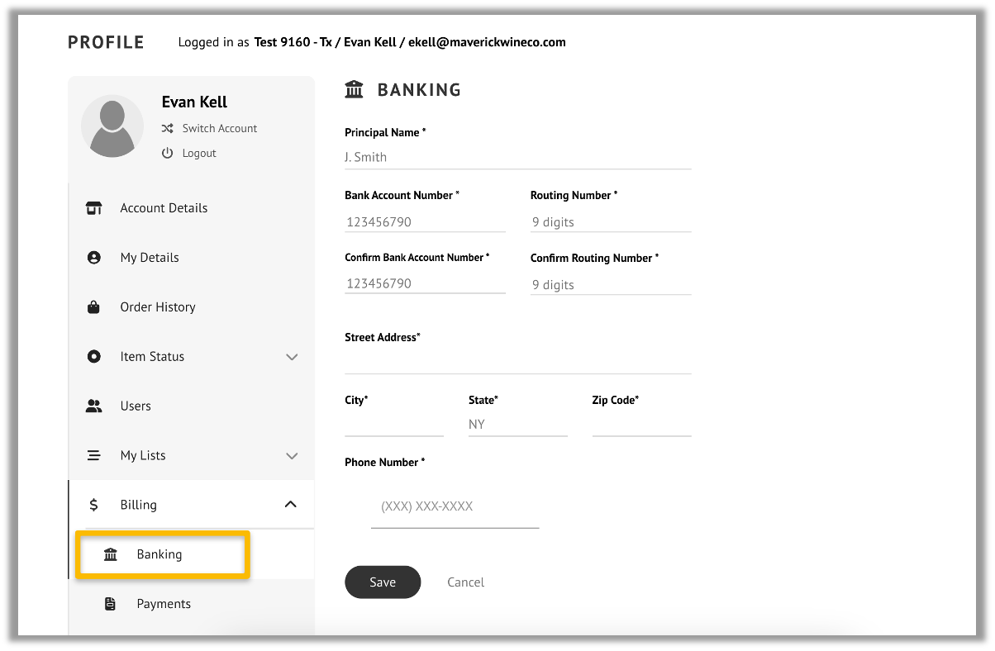Viewport: 995px width, 651px height.
Task: Click the Account Details storefront icon
Action: pyautogui.click(x=94, y=208)
